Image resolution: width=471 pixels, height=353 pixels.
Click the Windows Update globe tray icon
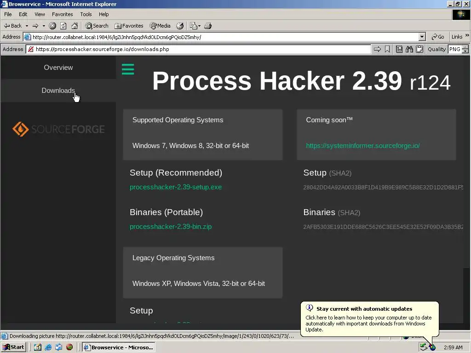(x=432, y=347)
